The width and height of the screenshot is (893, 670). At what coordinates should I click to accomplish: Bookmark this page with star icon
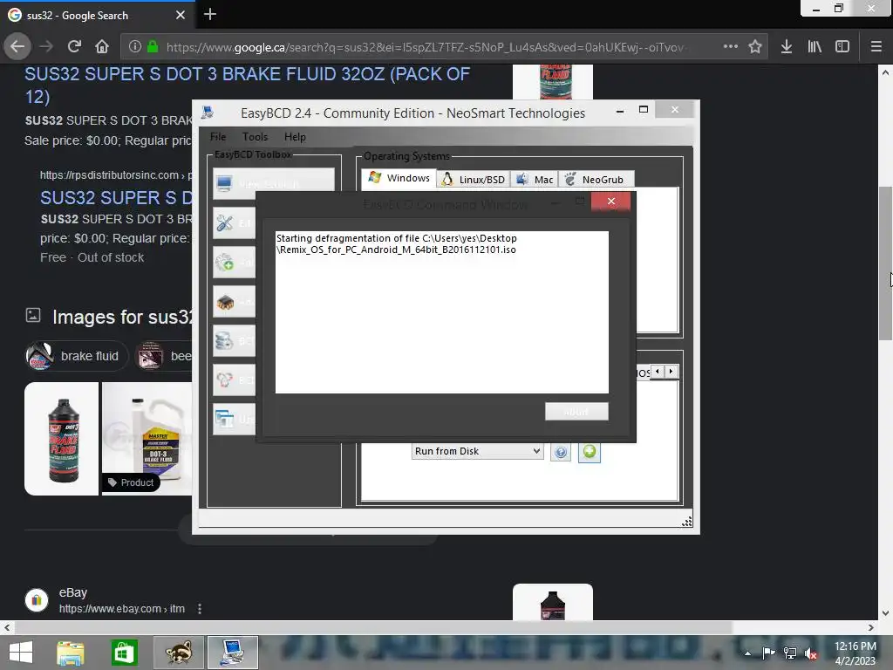755,47
